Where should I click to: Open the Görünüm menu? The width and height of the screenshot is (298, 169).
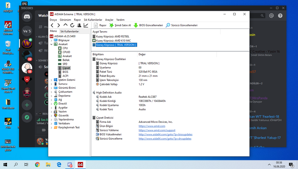click(65, 20)
